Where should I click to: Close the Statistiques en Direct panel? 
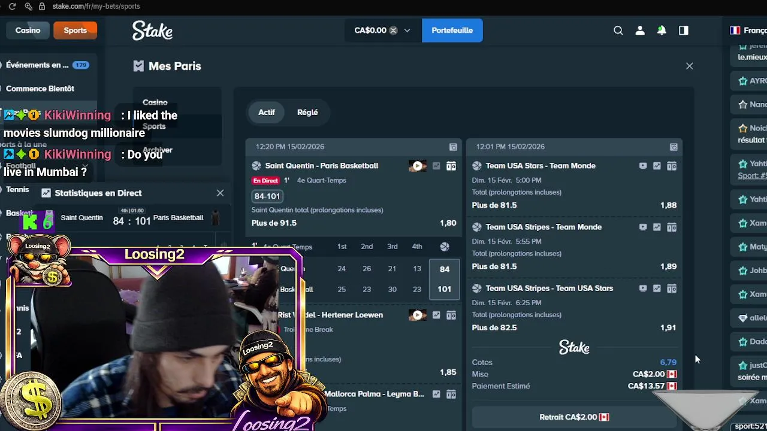coord(220,193)
